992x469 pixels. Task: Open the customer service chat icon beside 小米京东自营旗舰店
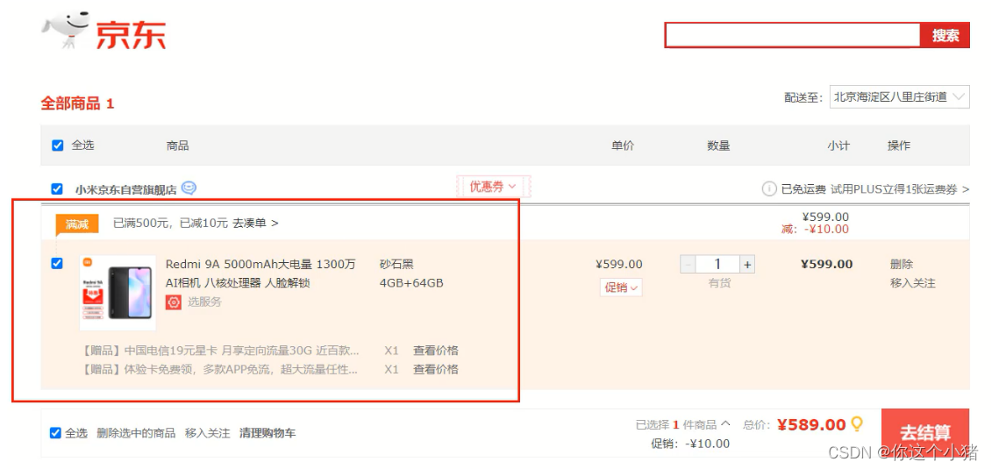click(189, 188)
